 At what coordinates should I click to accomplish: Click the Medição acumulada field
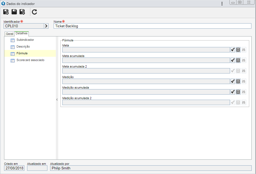pyautogui.click(x=146, y=92)
